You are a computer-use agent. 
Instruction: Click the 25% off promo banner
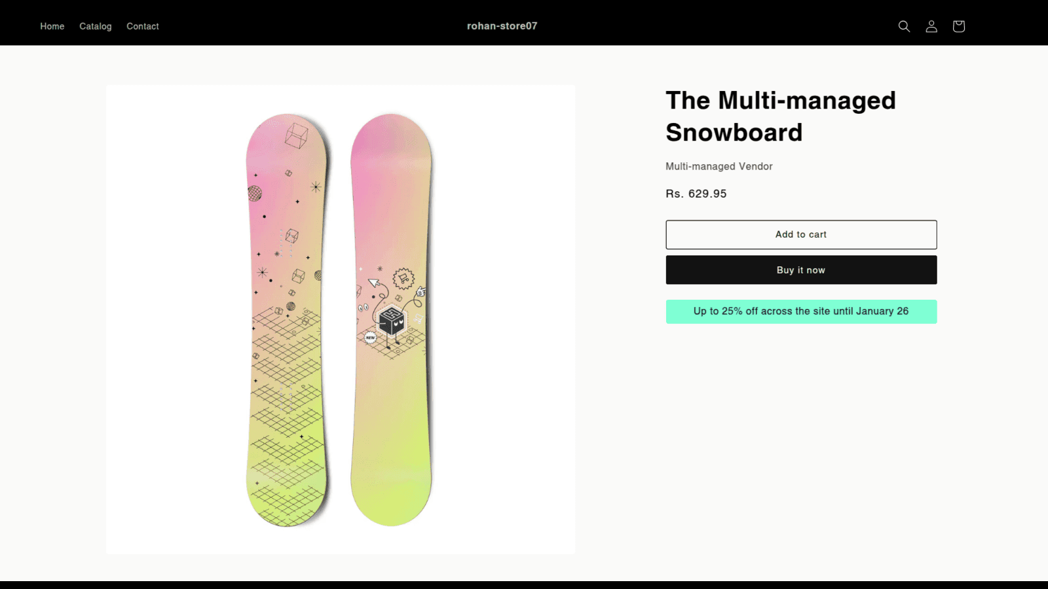[x=801, y=312]
